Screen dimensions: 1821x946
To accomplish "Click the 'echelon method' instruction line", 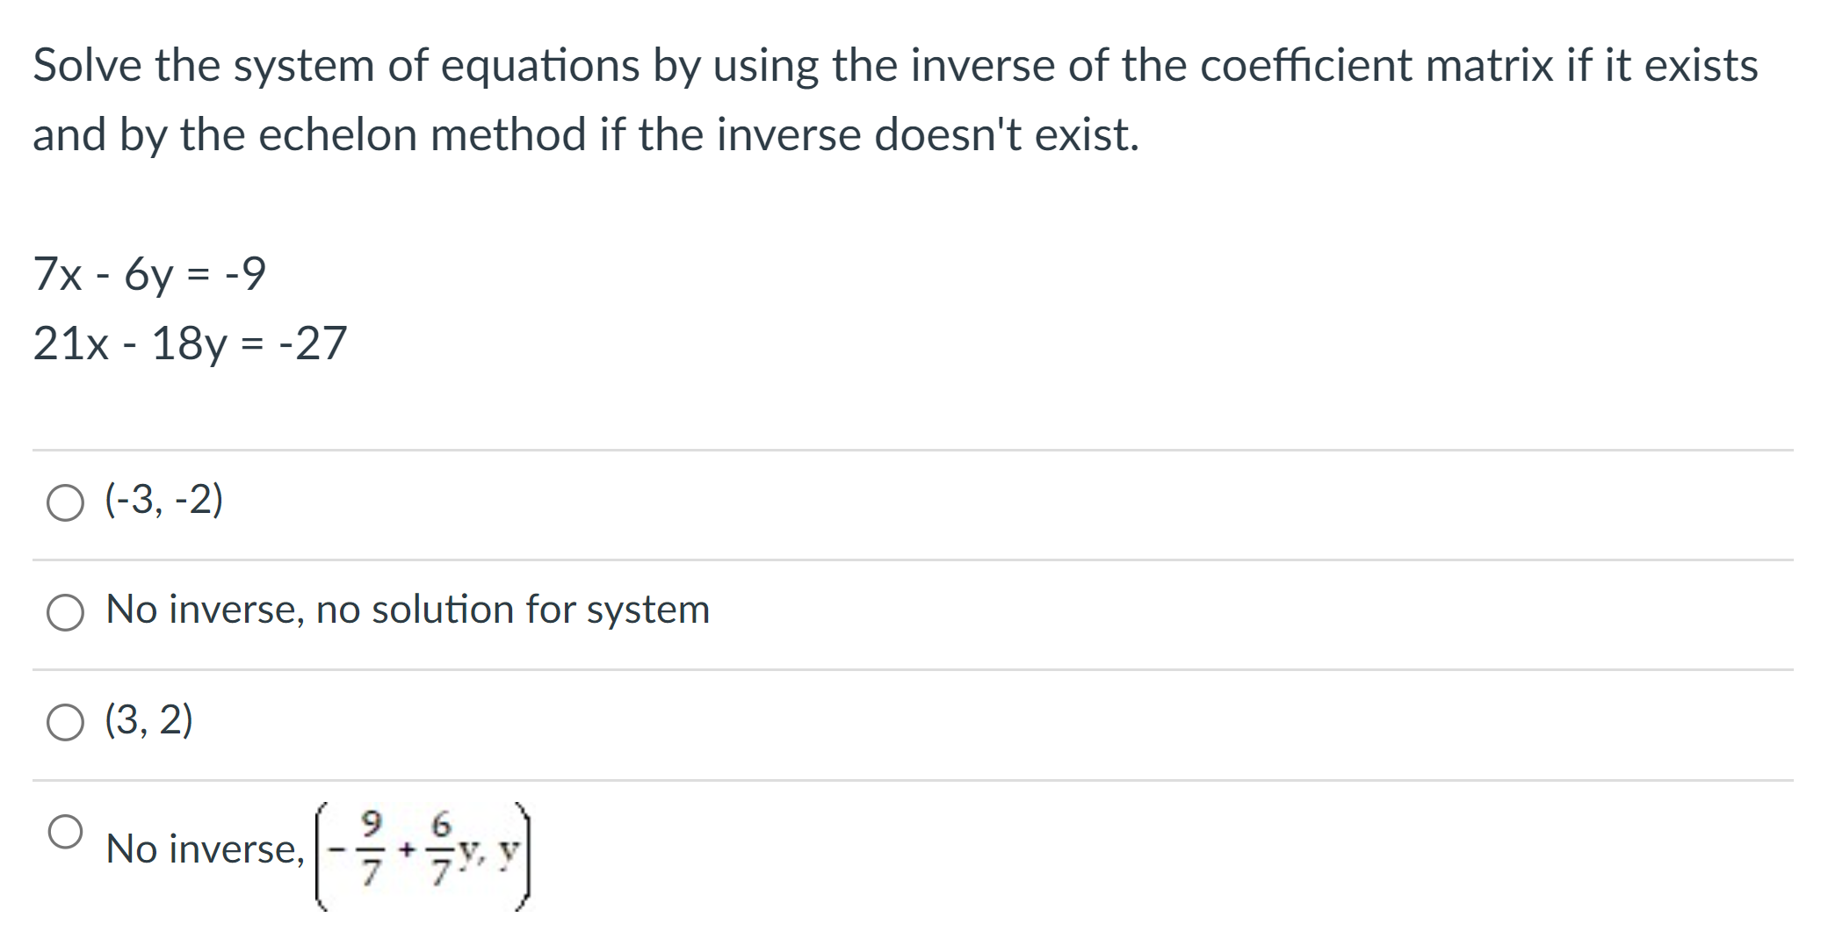I will coord(586,135).
